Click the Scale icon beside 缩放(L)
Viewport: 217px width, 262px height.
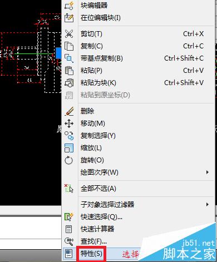pos(69,148)
